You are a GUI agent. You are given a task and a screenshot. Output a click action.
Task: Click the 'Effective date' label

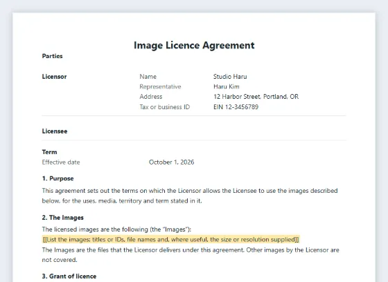[61, 162]
